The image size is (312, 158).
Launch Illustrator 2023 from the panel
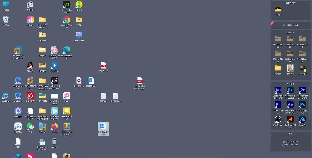[x=290, y=120]
